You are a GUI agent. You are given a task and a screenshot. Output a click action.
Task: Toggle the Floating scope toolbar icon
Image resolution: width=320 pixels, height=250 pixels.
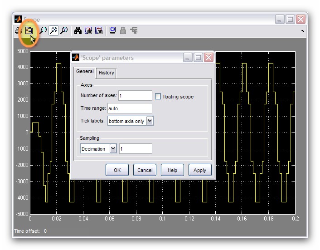point(112,31)
